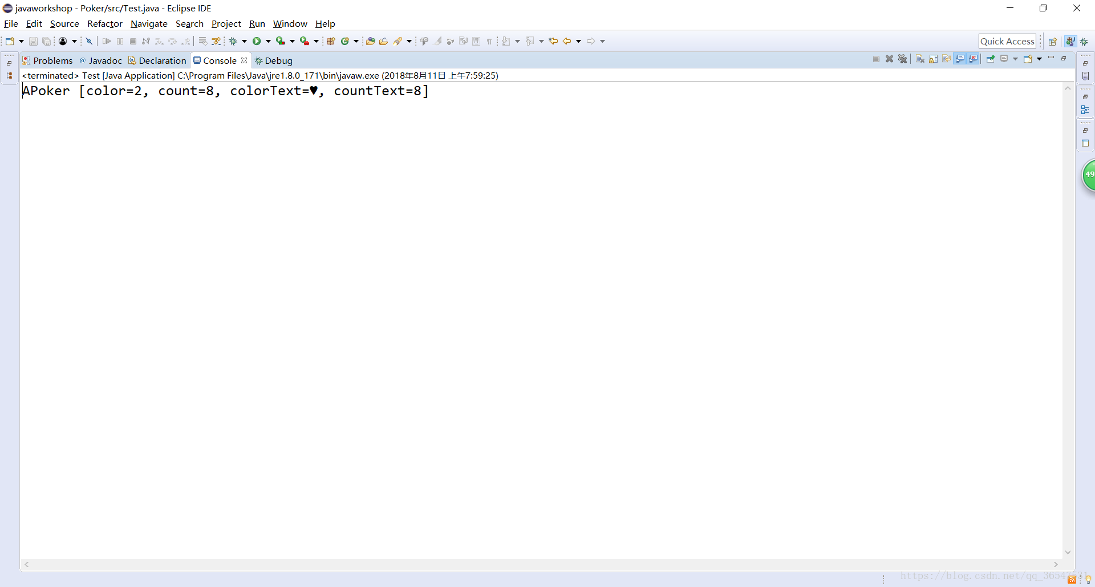Maximize the Console view panel

(x=1064, y=58)
